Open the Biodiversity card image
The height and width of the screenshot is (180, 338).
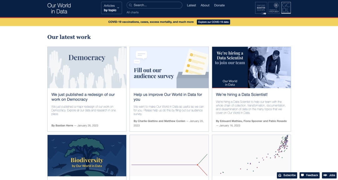[87, 156]
